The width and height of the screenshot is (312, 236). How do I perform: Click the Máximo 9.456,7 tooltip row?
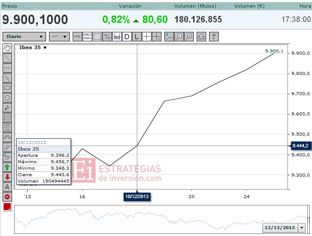(43, 162)
